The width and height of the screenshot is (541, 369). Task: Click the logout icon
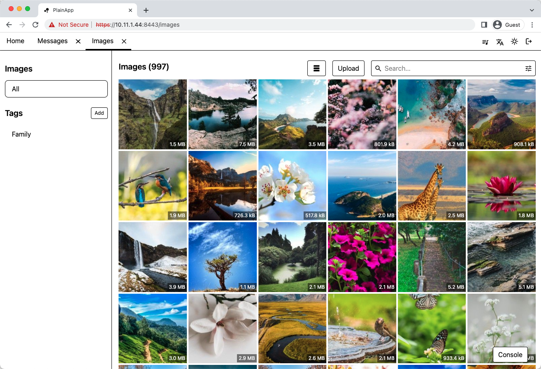[x=529, y=42]
